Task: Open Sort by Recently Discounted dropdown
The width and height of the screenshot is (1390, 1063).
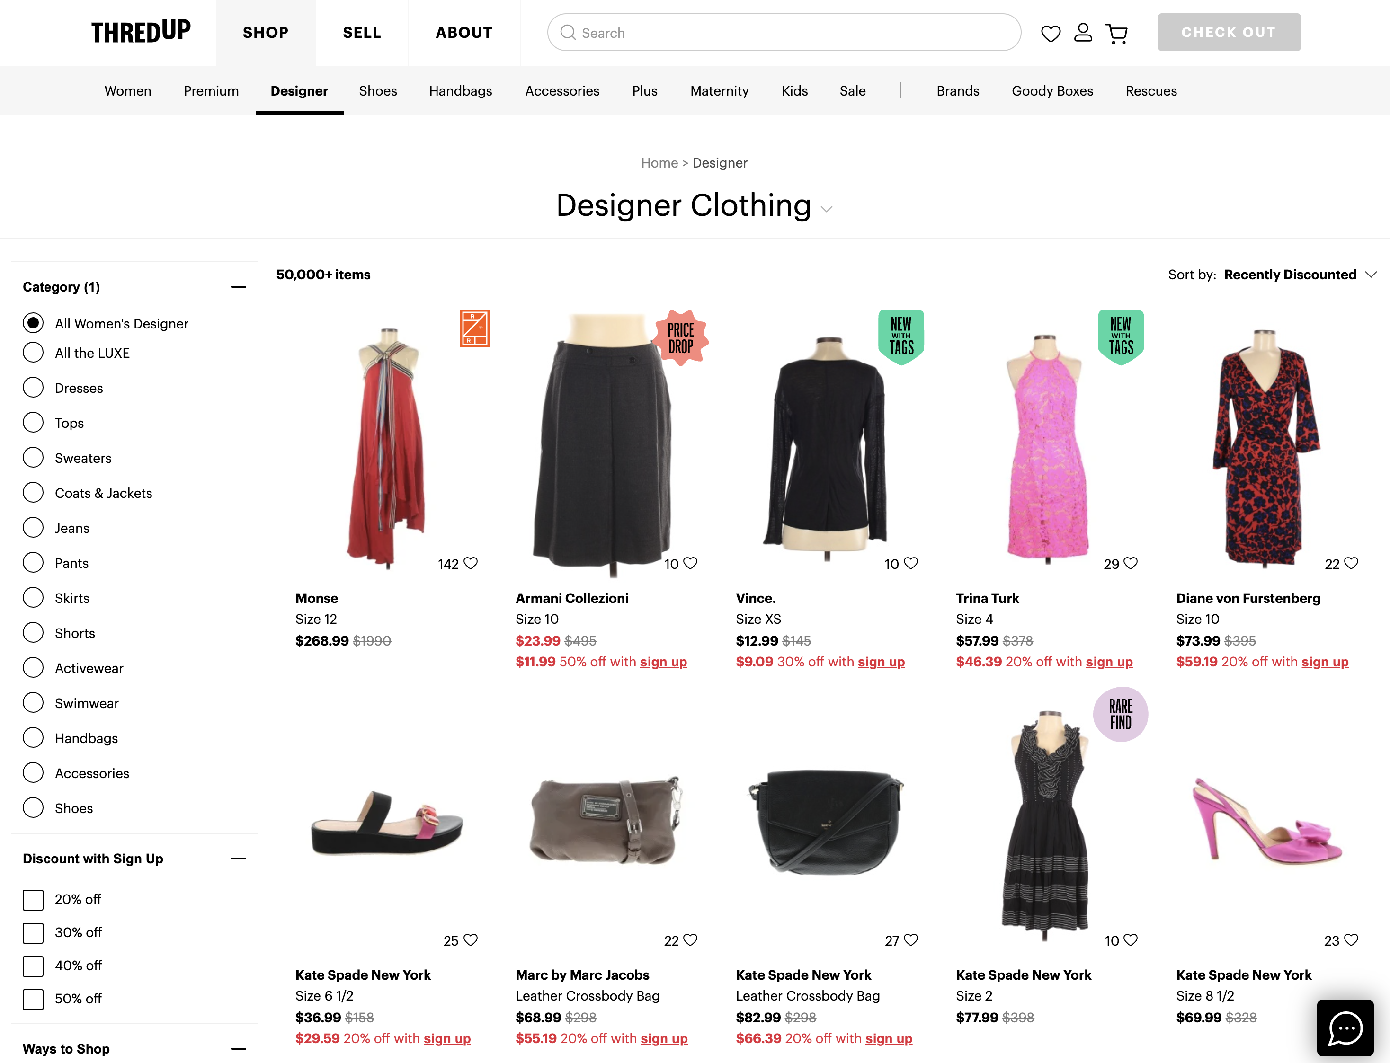Action: (1272, 275)
